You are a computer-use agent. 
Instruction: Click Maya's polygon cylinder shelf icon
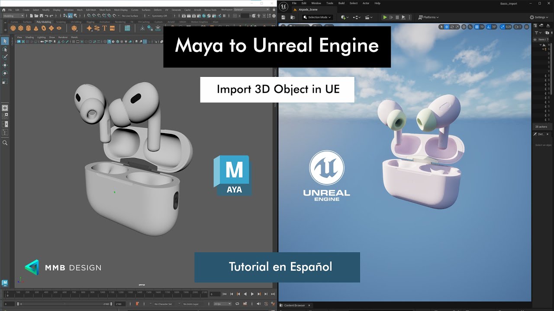point(28,28)
